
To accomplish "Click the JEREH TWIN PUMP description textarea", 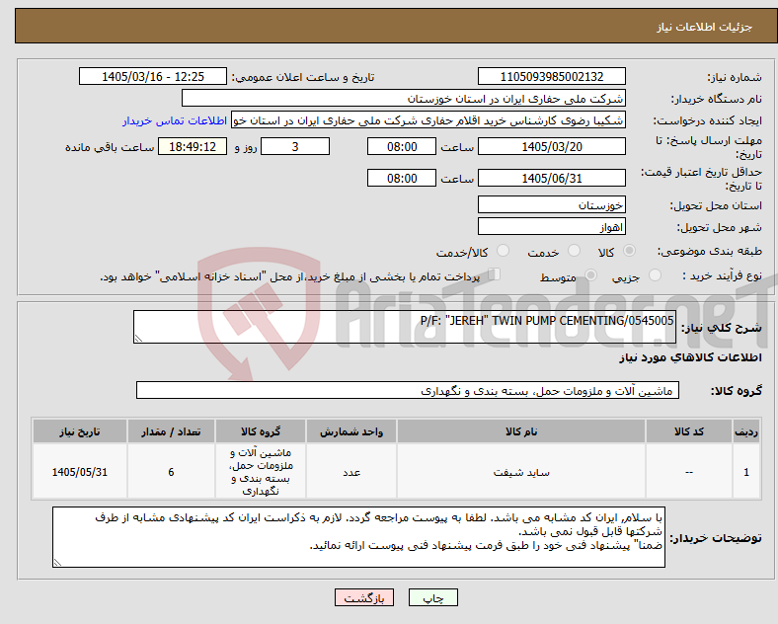I will (405, 327).
